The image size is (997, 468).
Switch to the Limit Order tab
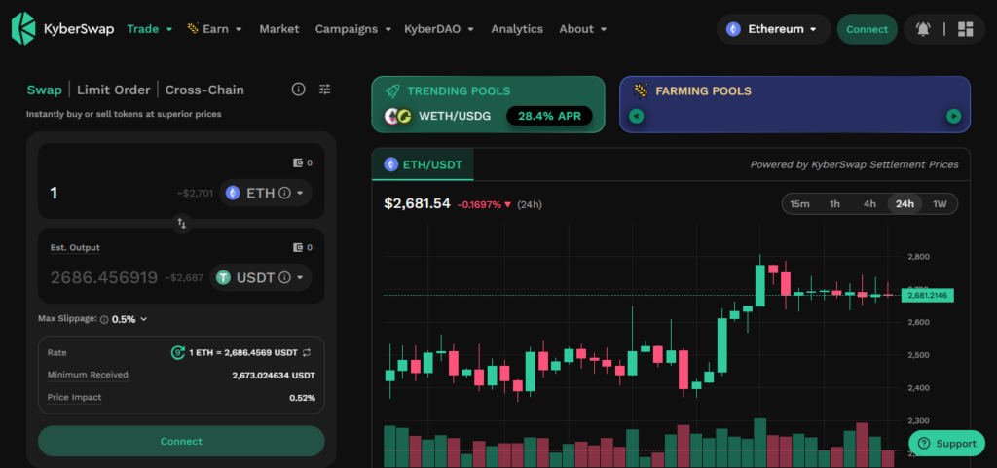click(114, 90)
